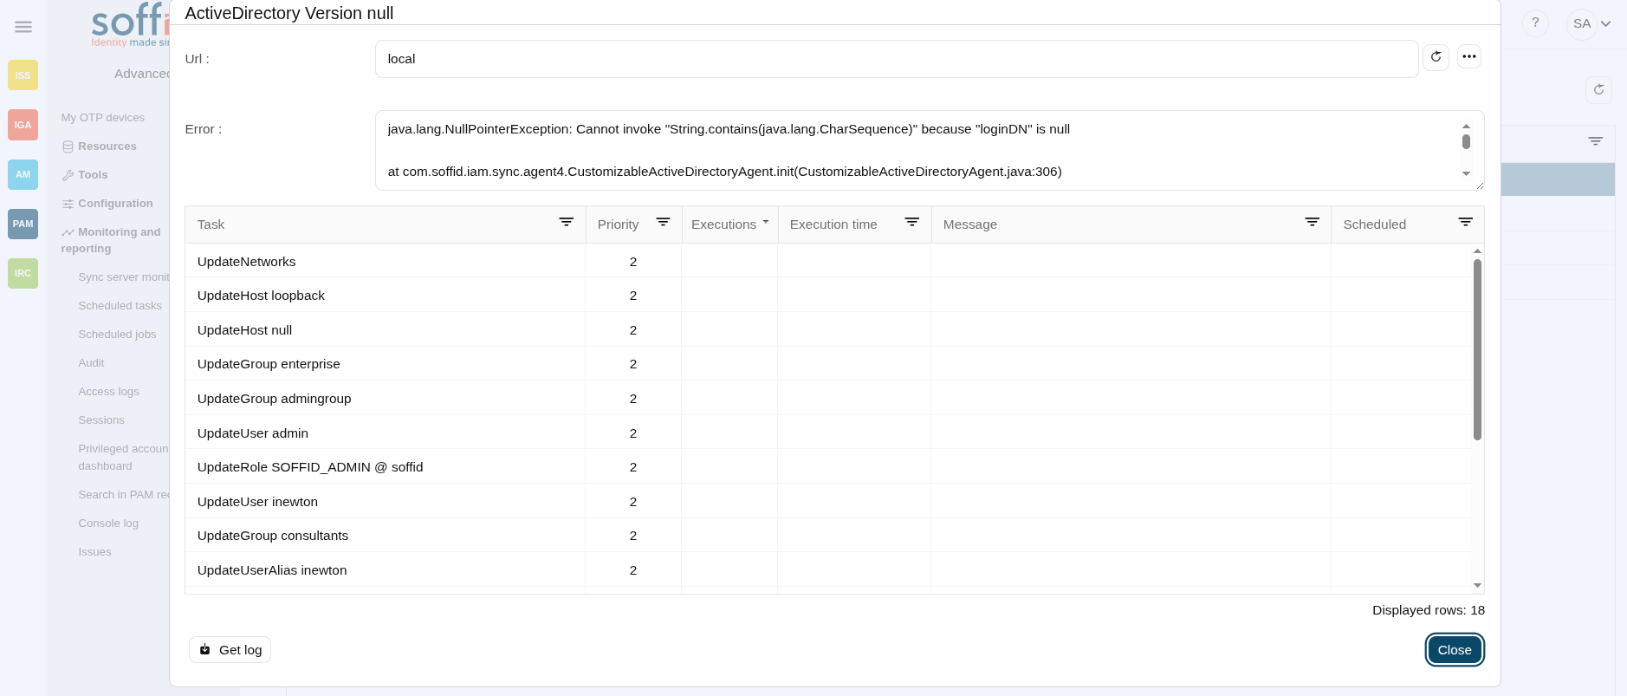Open Privileged accounts dashboard
The image size is (1627, 696).
tap(123, 458)
